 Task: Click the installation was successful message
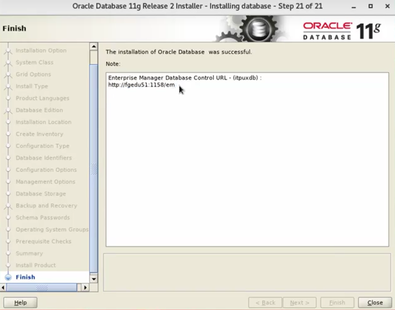178,52
